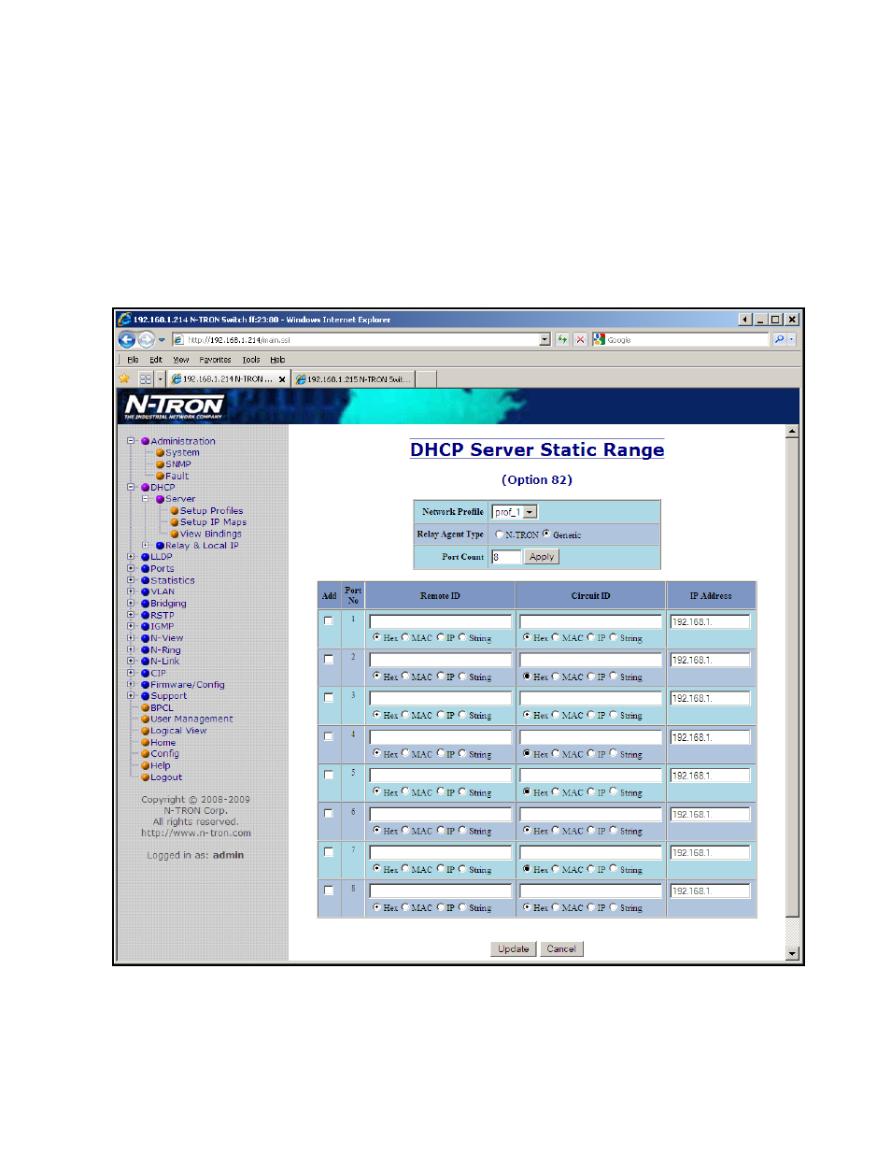Open the Tools menu
Screen dimensions: 891x1154
click(x=251, y=360)
